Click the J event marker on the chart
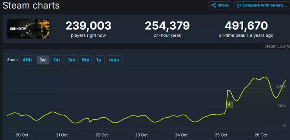Screen dimensions: 290x140 (229, 104)
